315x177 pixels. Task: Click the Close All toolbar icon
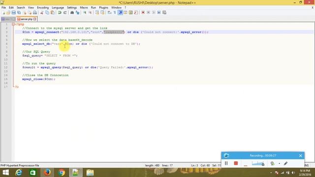pyautogui.click(x=30, y=13)
